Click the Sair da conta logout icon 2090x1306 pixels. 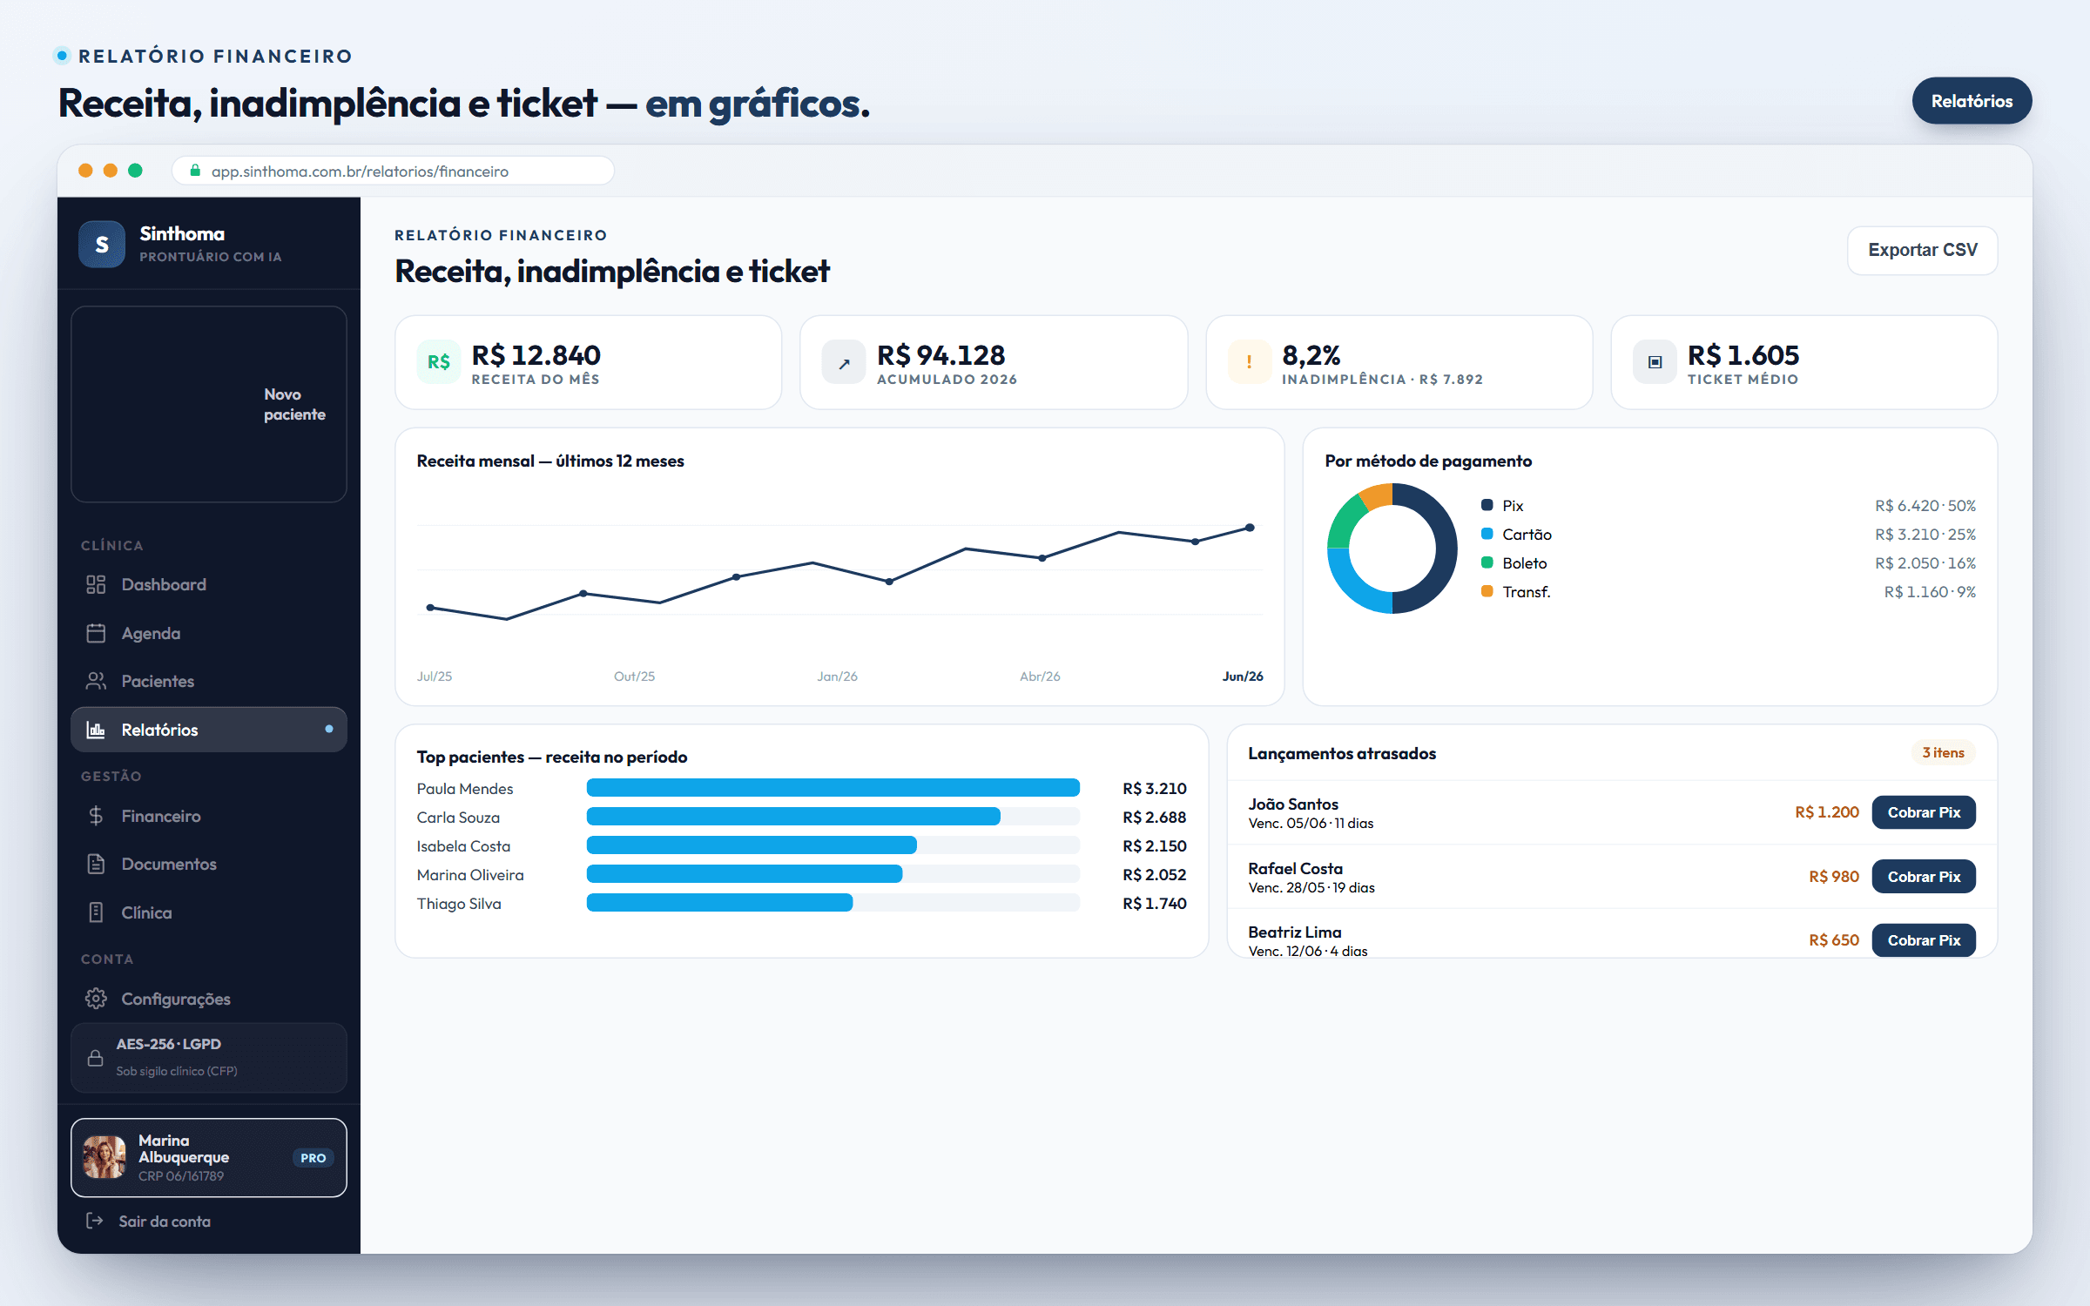(95, 1221)
